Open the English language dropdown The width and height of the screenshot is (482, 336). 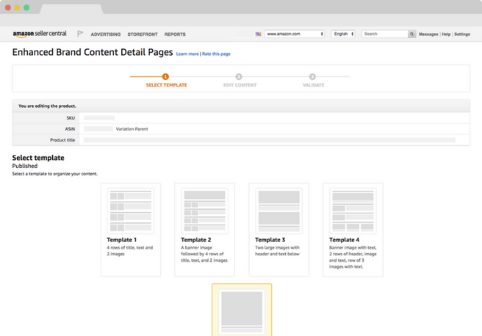pos(343,34)
